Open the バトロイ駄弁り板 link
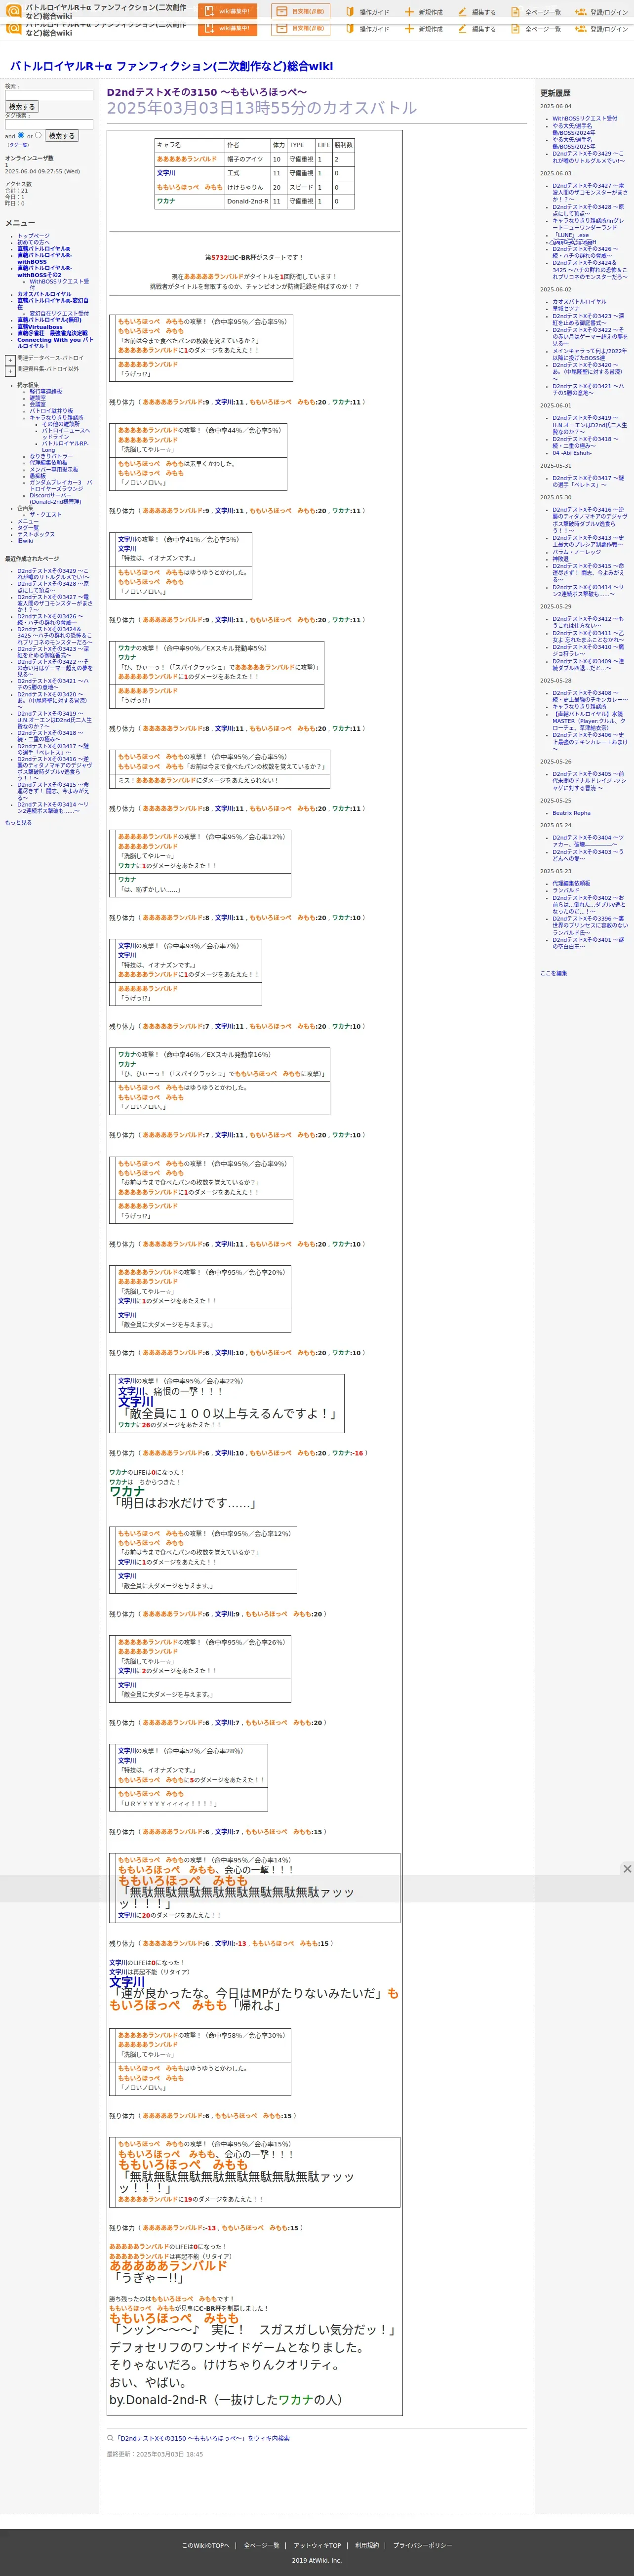This screenshot has width=634, height=2576. point(51,410)
